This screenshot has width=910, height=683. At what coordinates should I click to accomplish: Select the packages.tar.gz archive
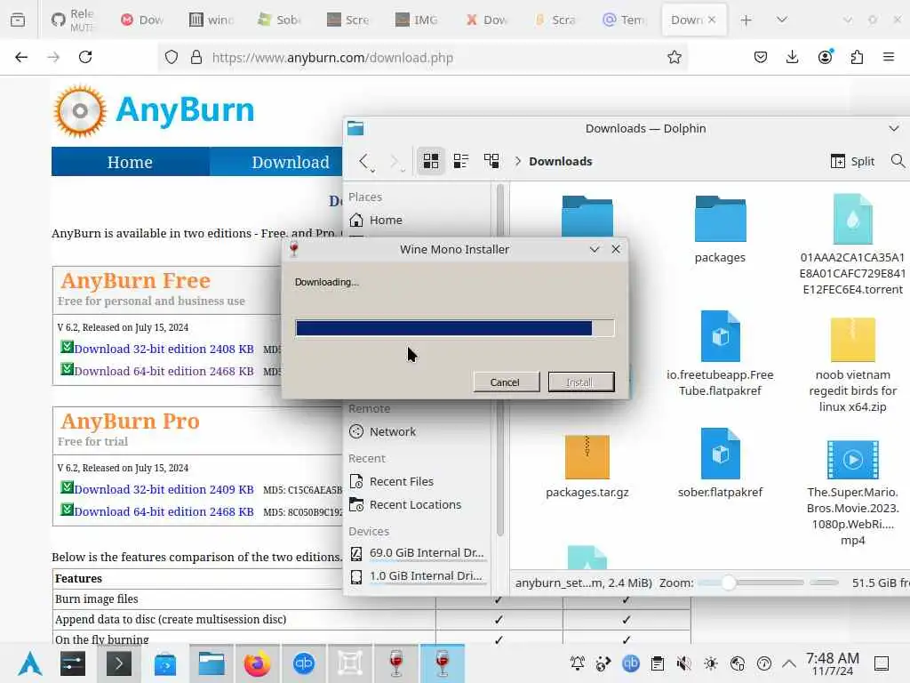coord(587,467)
